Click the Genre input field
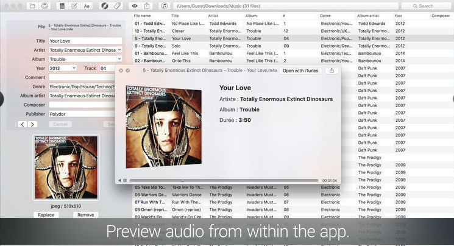This screenshot has width=454, height=246. point(82,86)
